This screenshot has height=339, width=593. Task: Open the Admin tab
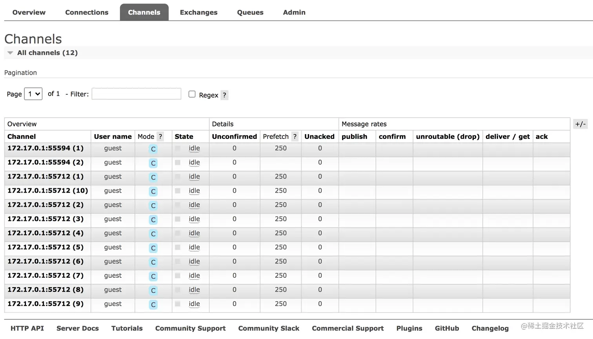tap(294, 12)
